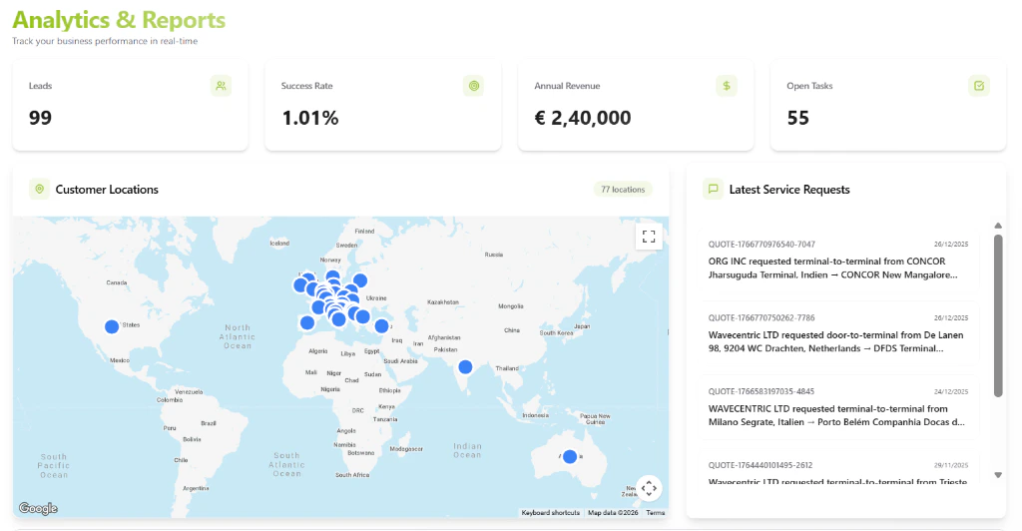The image size is (1022, 531).
Task: Click the Analytics & Reports title
Action: 119,20
